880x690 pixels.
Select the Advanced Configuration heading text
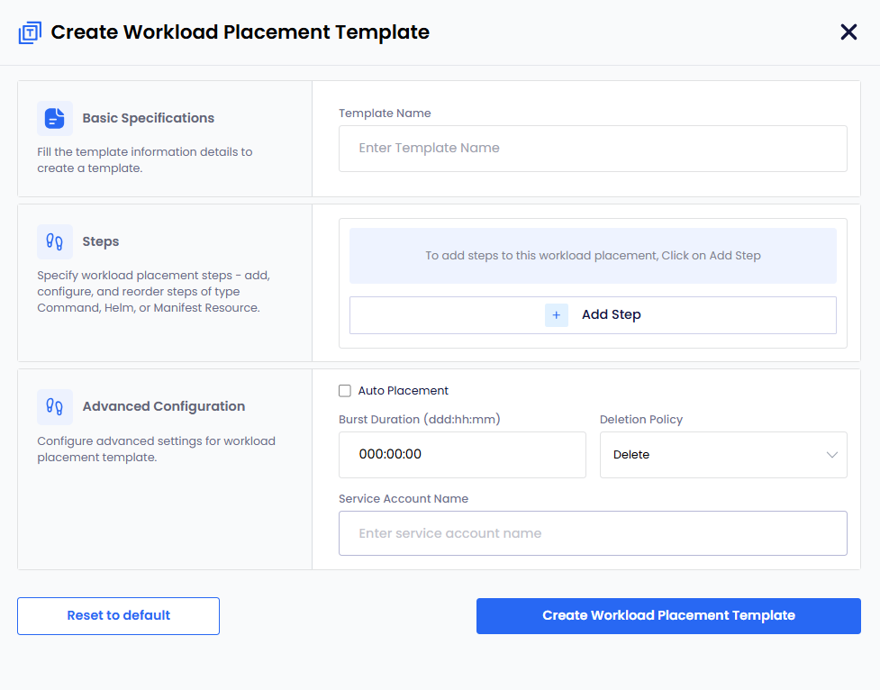click(x=164, y=406)
